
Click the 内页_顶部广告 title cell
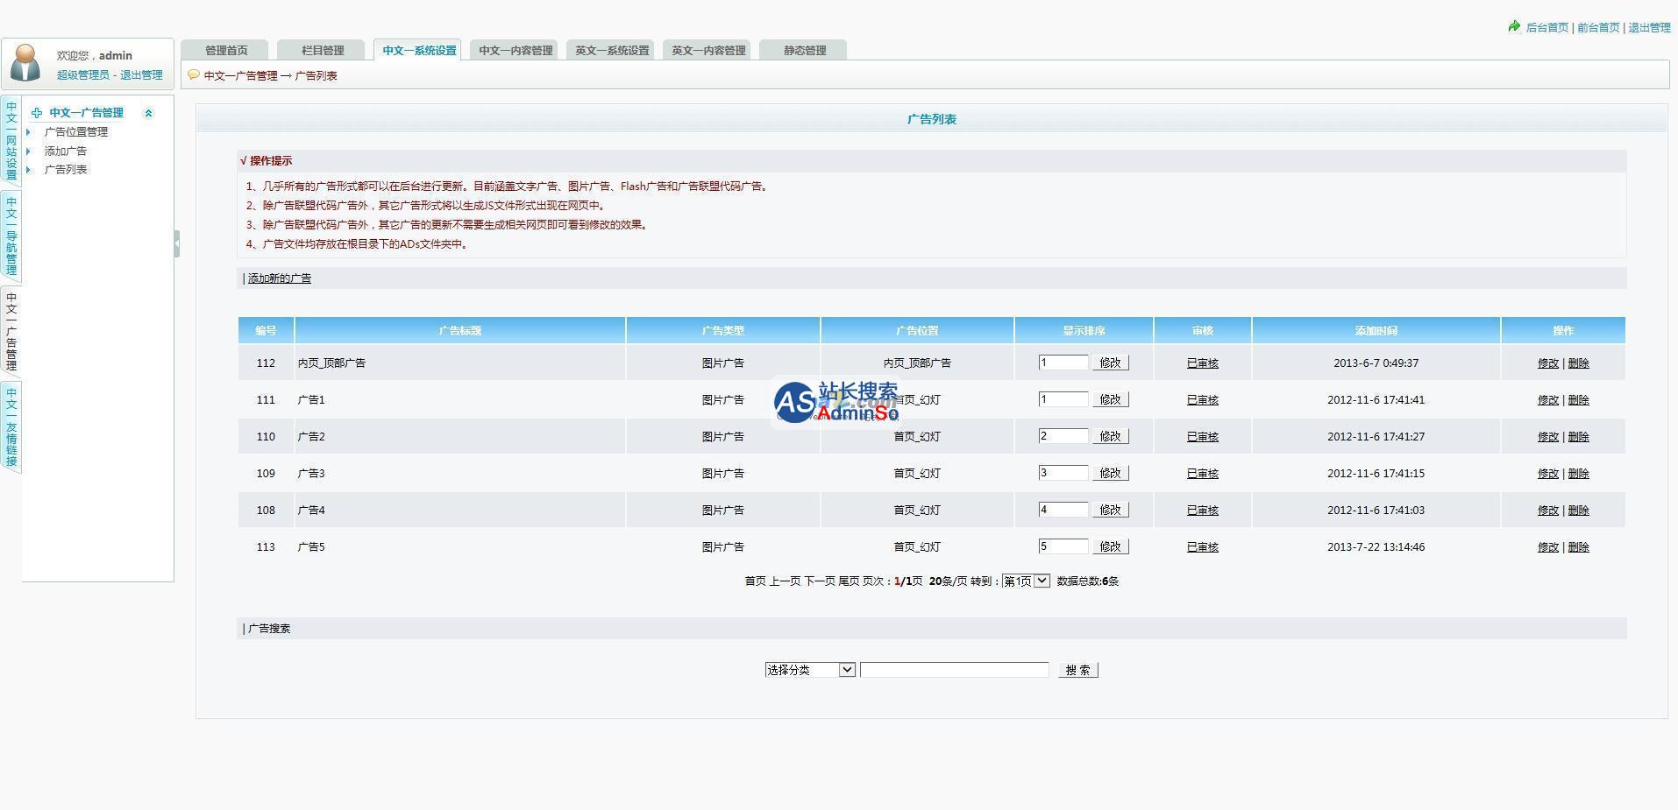pyautogui.click(x=460, y=363)
